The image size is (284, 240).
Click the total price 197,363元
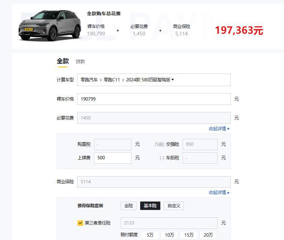coord(239,30)
